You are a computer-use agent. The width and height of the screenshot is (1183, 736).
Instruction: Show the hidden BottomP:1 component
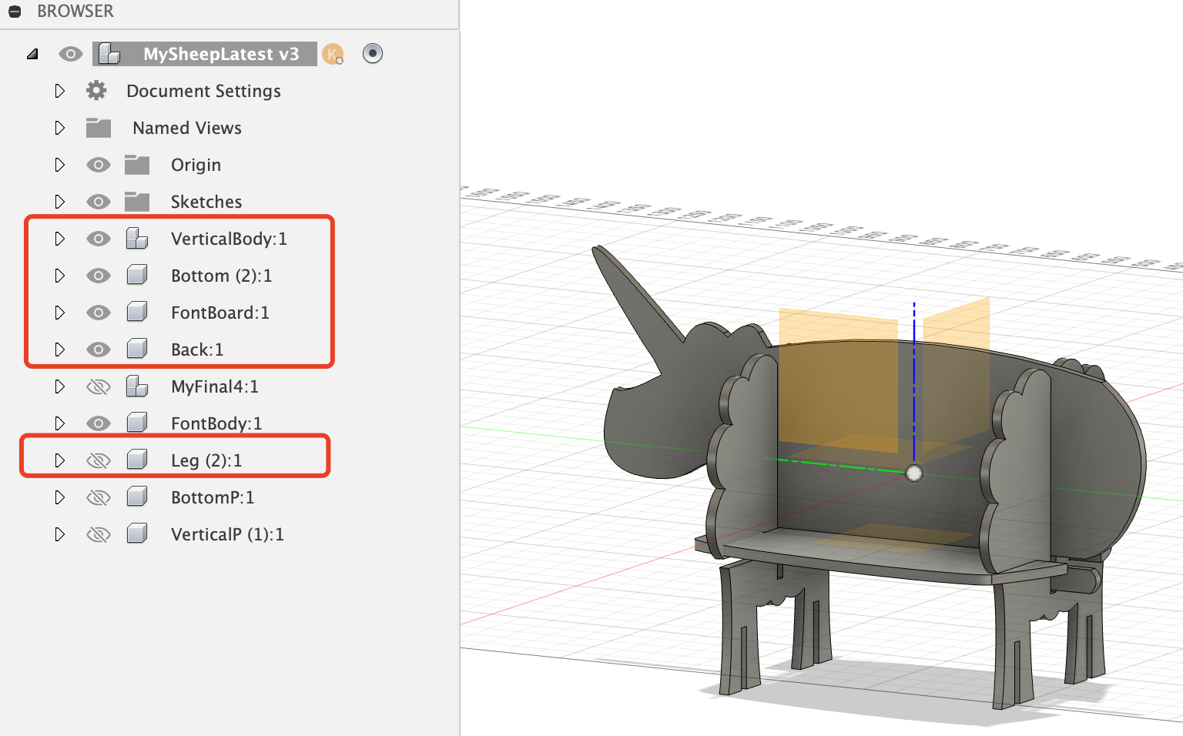(99, 497)
